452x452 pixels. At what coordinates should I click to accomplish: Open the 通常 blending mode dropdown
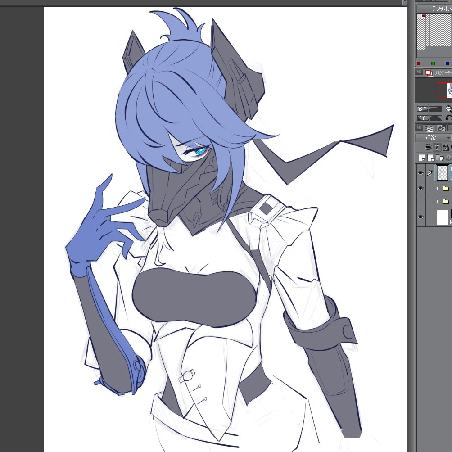[x=434, y=138]
